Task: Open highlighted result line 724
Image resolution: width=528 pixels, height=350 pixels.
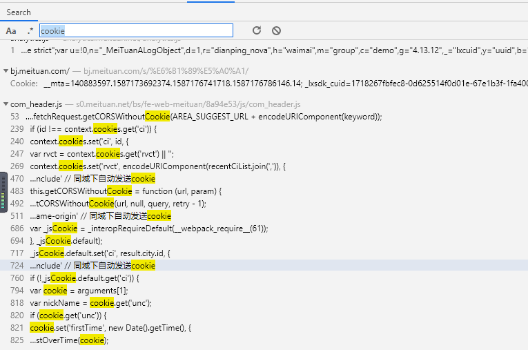Action: click(264, 266)
